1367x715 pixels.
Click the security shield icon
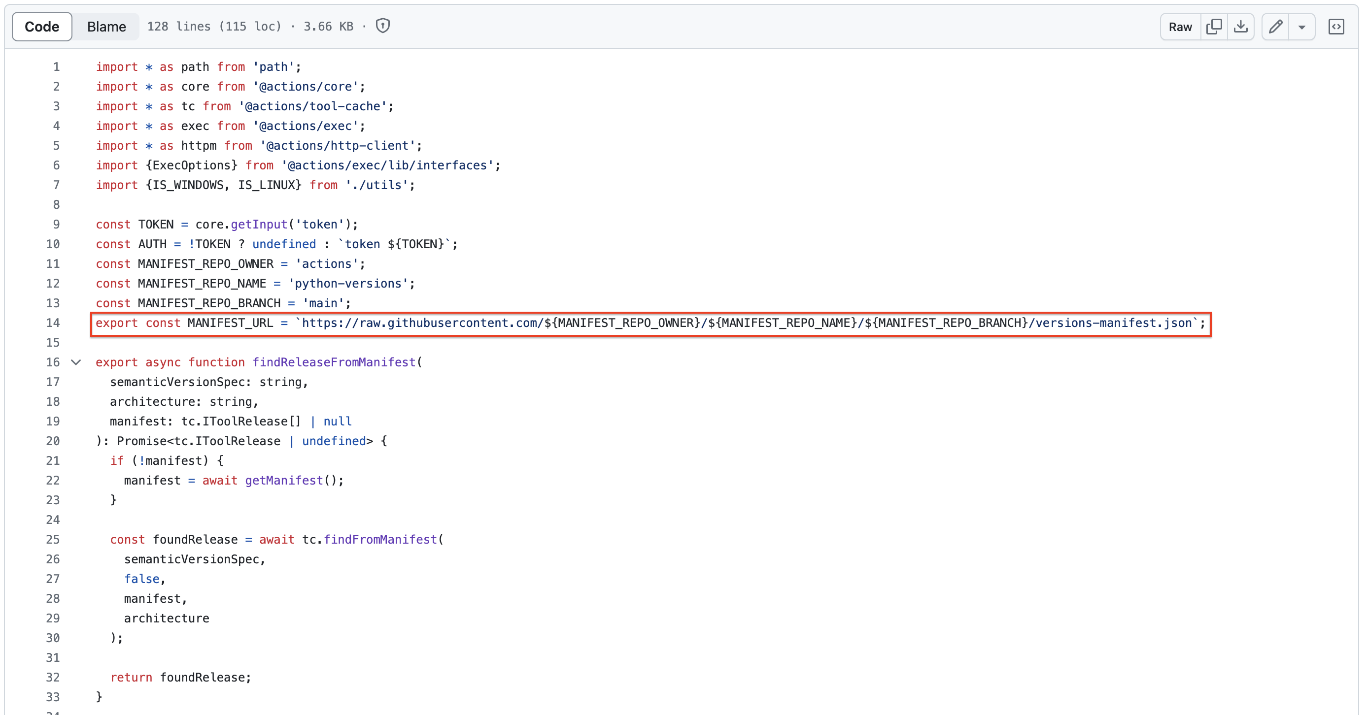[x=382, y=26]
